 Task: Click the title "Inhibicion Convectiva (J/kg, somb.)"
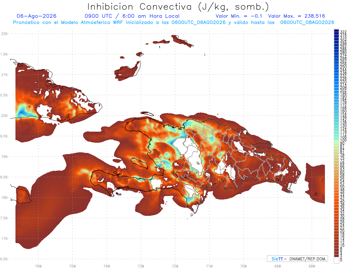click(178, 7)
